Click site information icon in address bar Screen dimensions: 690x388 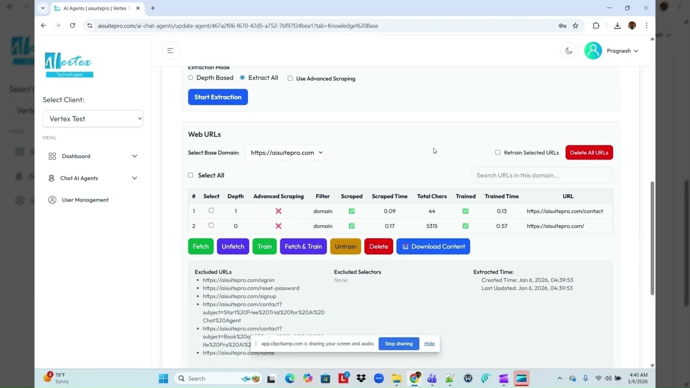click(90, 25)
